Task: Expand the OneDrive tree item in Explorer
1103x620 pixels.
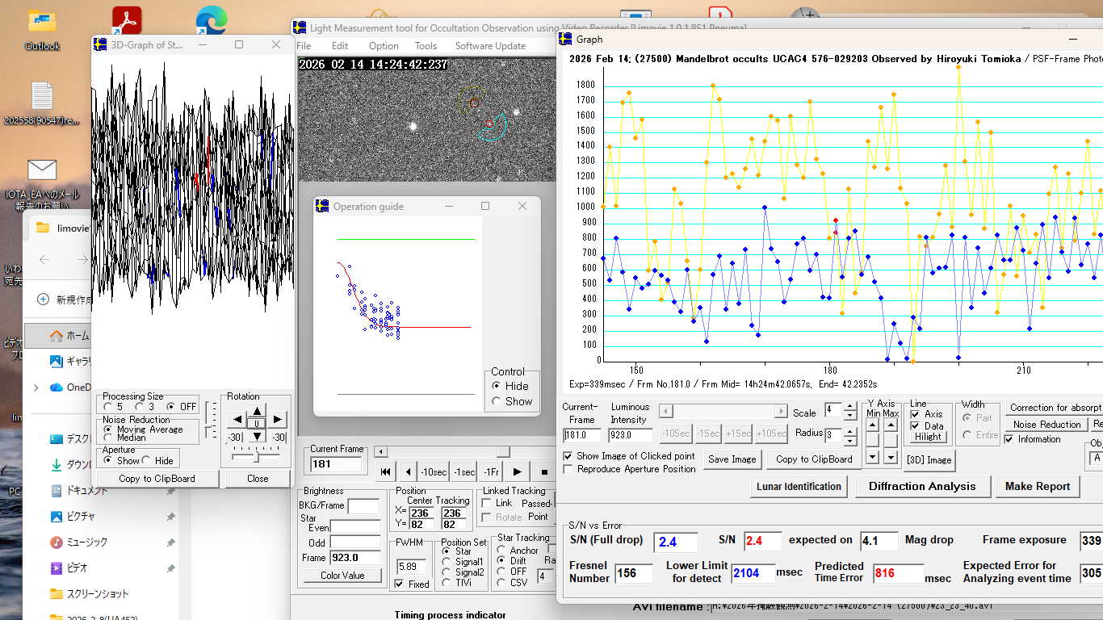Action: (36, 387)
